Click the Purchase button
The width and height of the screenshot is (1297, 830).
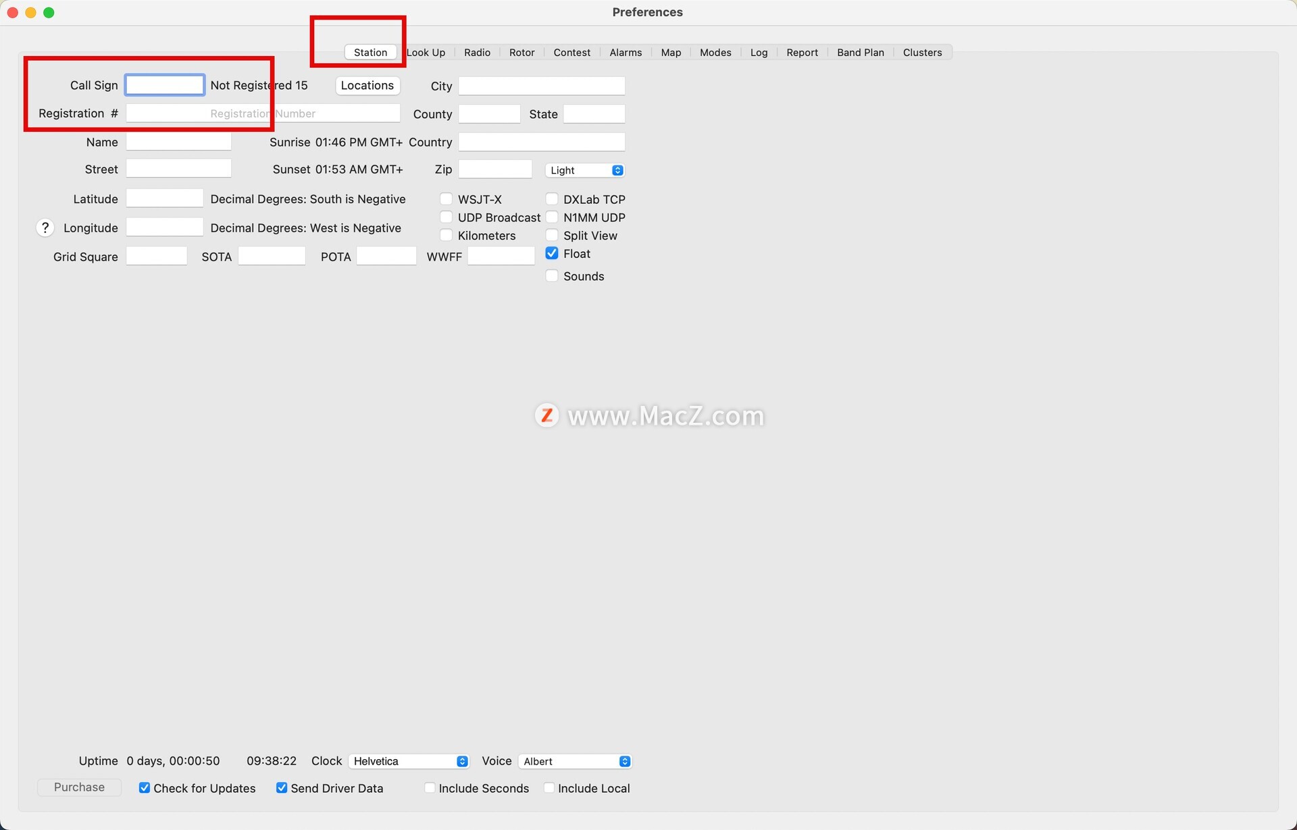(x=79, y=787)
